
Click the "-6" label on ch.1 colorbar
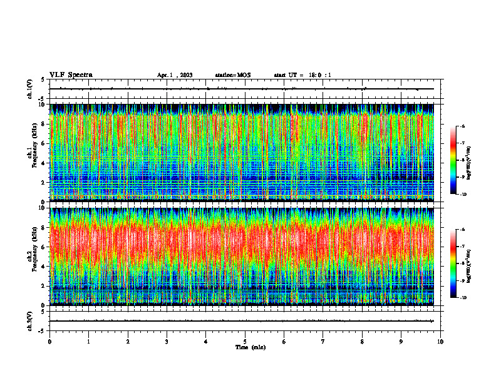462,126
